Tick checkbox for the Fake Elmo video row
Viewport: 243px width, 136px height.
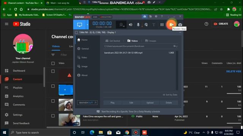click(53, 116)
